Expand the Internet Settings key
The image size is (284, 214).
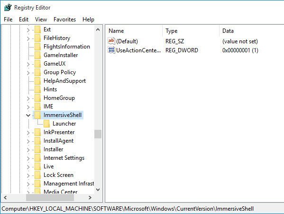pyautogui.click(x=28, y=158)
